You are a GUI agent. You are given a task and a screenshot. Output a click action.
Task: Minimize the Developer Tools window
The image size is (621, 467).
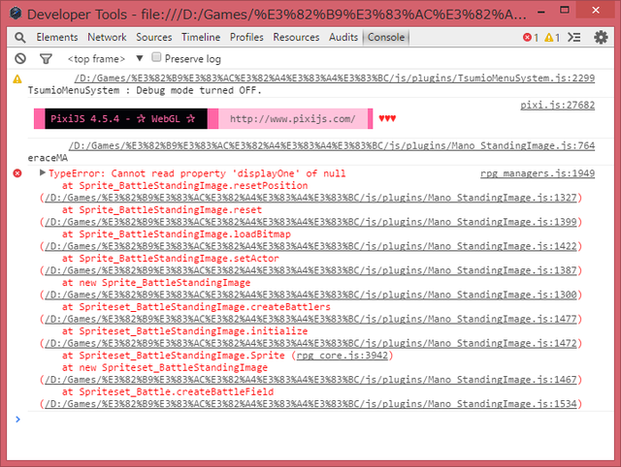(x=541, y=12)
